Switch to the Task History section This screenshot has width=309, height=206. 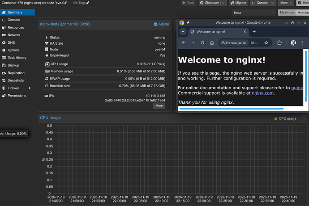17,58
